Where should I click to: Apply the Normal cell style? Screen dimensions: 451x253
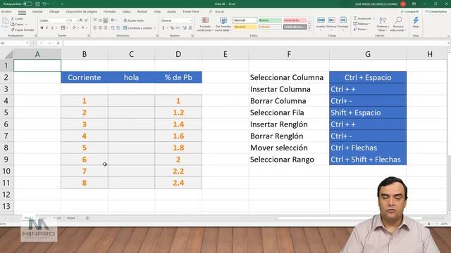point(245,20)
